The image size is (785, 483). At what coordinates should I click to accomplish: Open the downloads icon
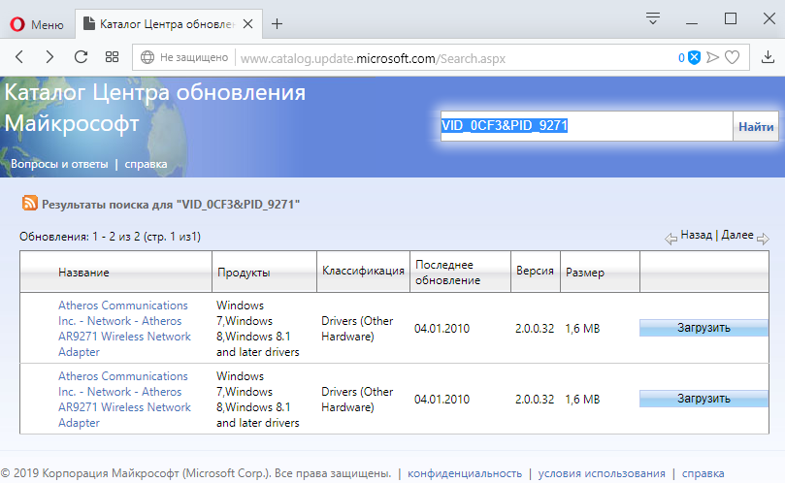click(768, 57)
